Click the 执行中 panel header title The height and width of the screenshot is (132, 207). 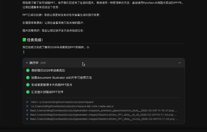[34, 63]
